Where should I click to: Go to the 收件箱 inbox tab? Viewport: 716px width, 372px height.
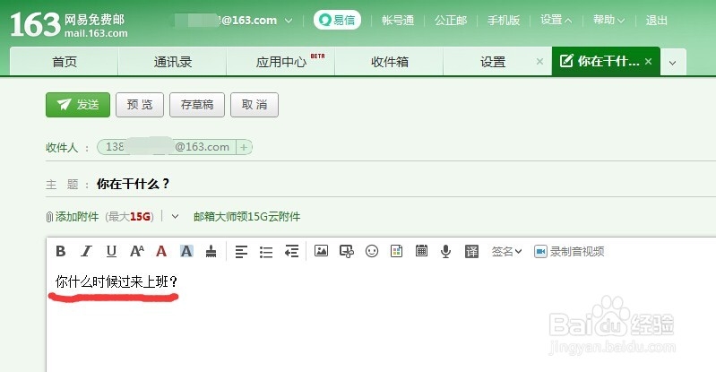pos(390,62)
